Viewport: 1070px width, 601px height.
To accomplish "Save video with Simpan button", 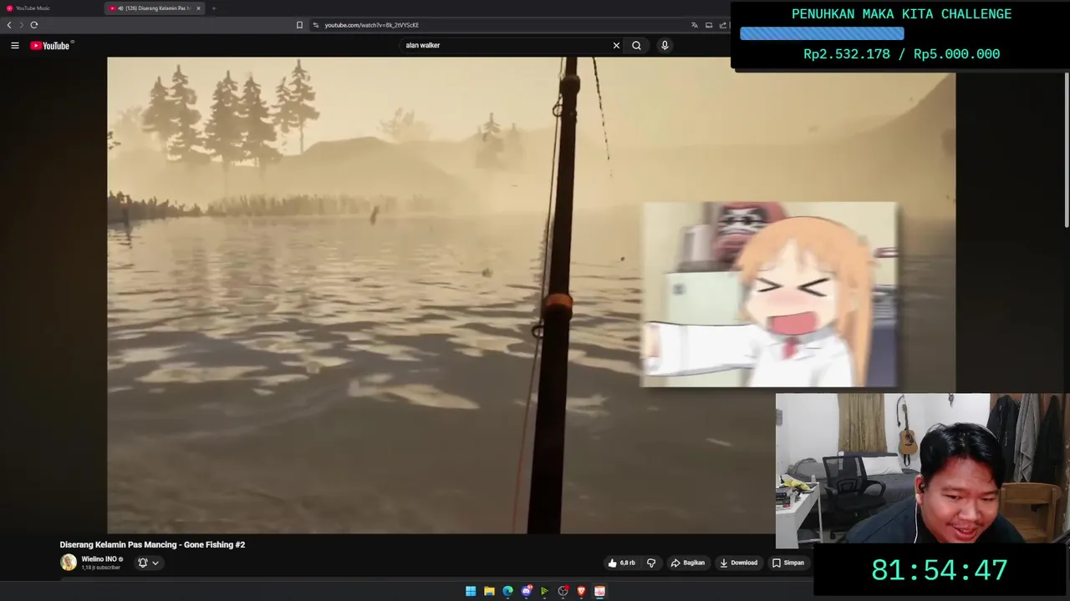I will click(787, 563).
